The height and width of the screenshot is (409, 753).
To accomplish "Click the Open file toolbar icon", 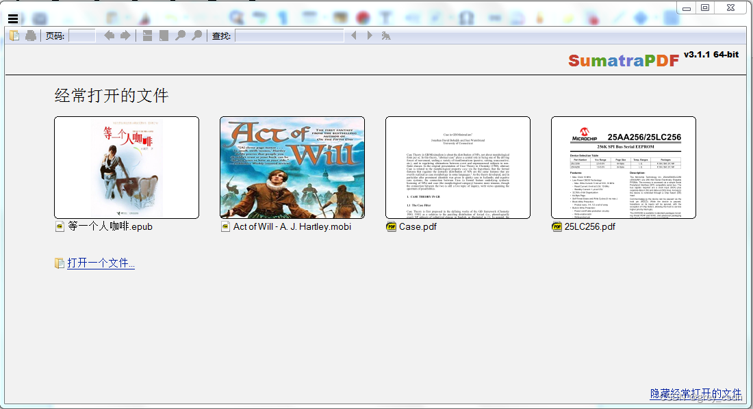I will 14,36.
